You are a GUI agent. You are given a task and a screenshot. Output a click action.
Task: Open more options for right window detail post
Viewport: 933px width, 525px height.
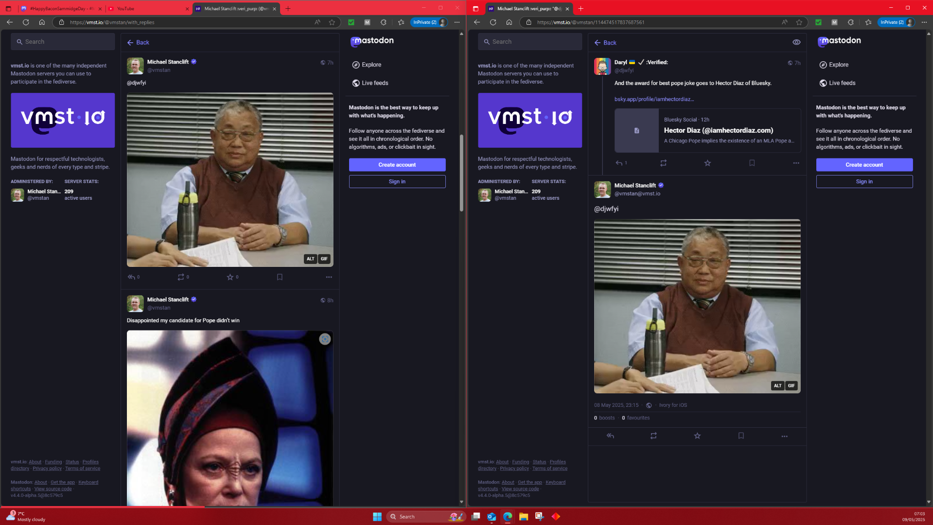(x=784, y=436)
